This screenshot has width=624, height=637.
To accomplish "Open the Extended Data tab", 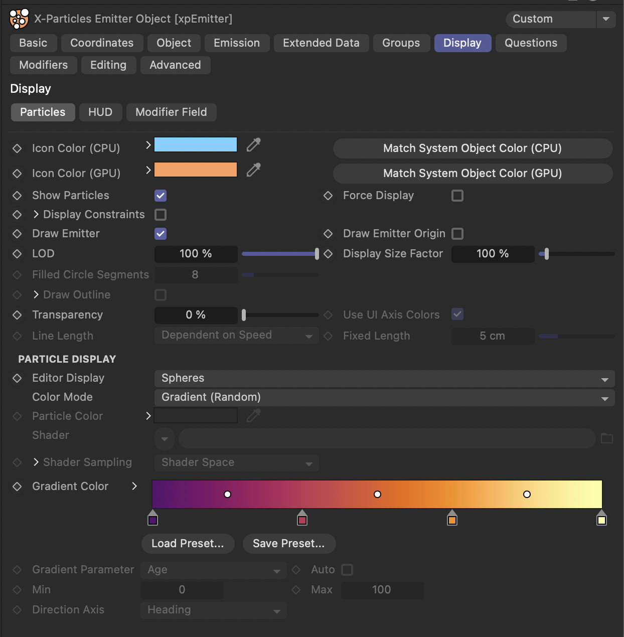I will pos(321,43).
